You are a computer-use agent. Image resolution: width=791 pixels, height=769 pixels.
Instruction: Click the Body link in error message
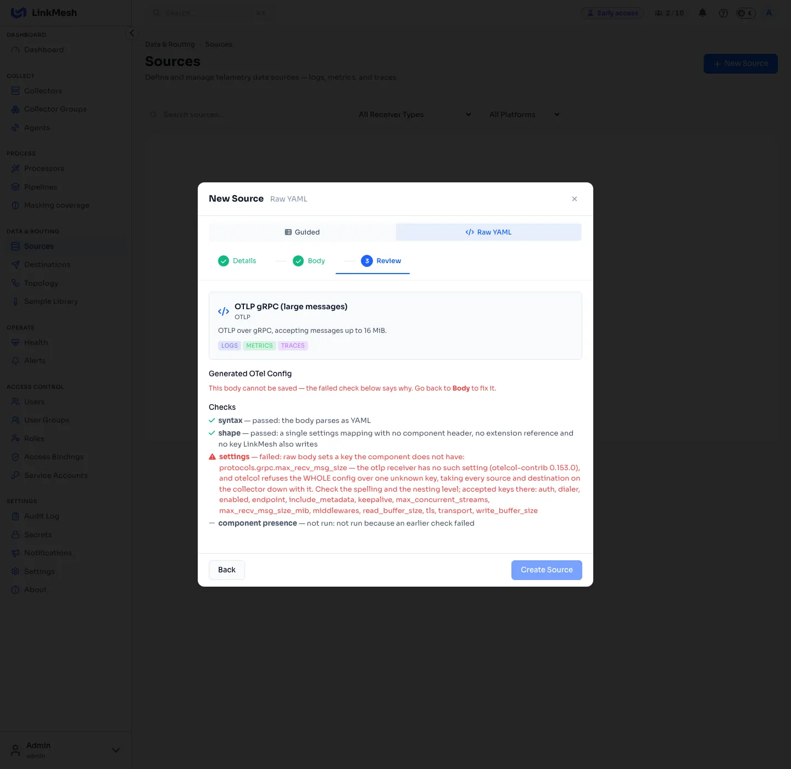(461, 388)
